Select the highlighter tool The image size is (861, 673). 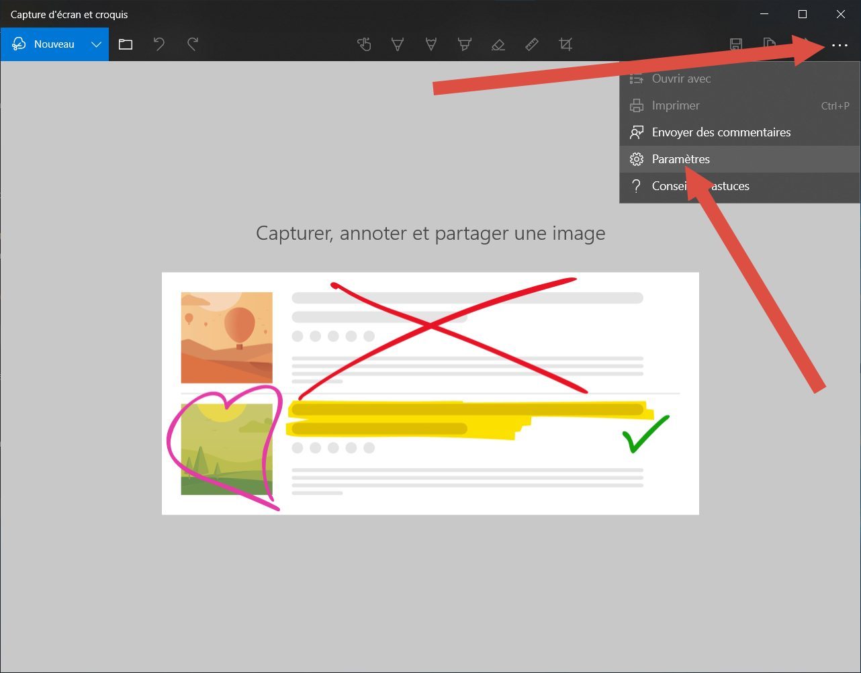pos(464,44)
